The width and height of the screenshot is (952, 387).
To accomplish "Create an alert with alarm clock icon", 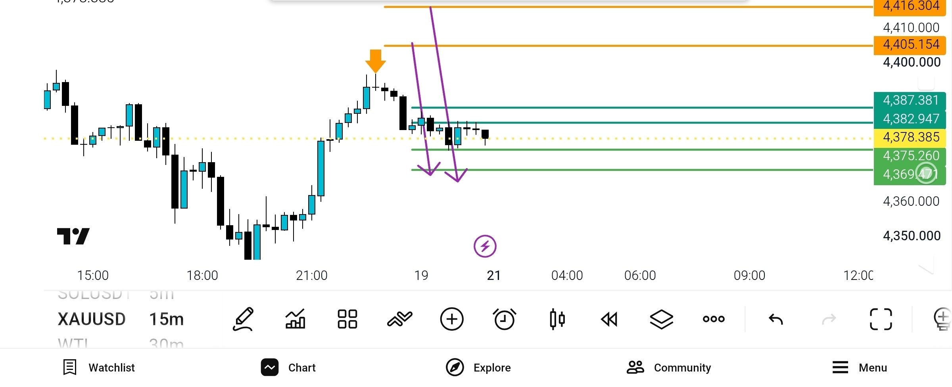I will pos(505,319).
